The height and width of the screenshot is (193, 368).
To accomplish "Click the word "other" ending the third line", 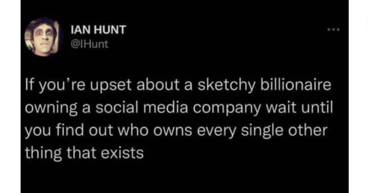I will click(310, 131).
